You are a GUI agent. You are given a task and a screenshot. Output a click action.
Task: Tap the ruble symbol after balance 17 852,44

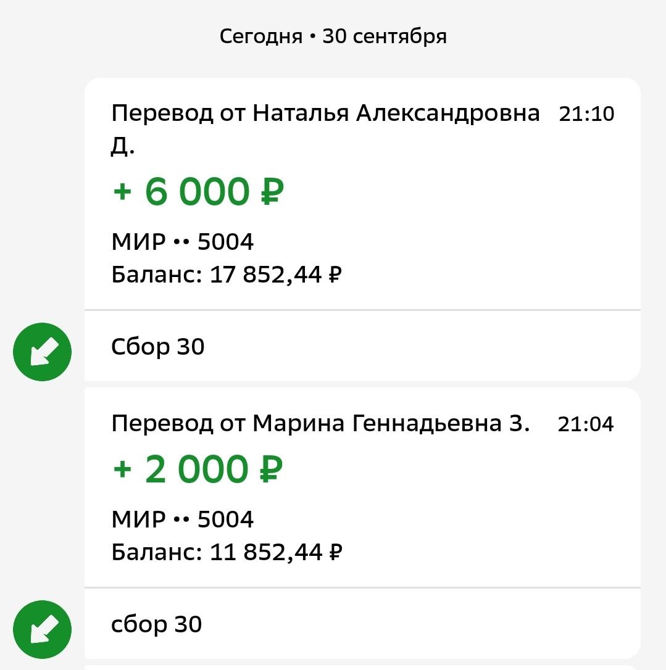point(334,275)
